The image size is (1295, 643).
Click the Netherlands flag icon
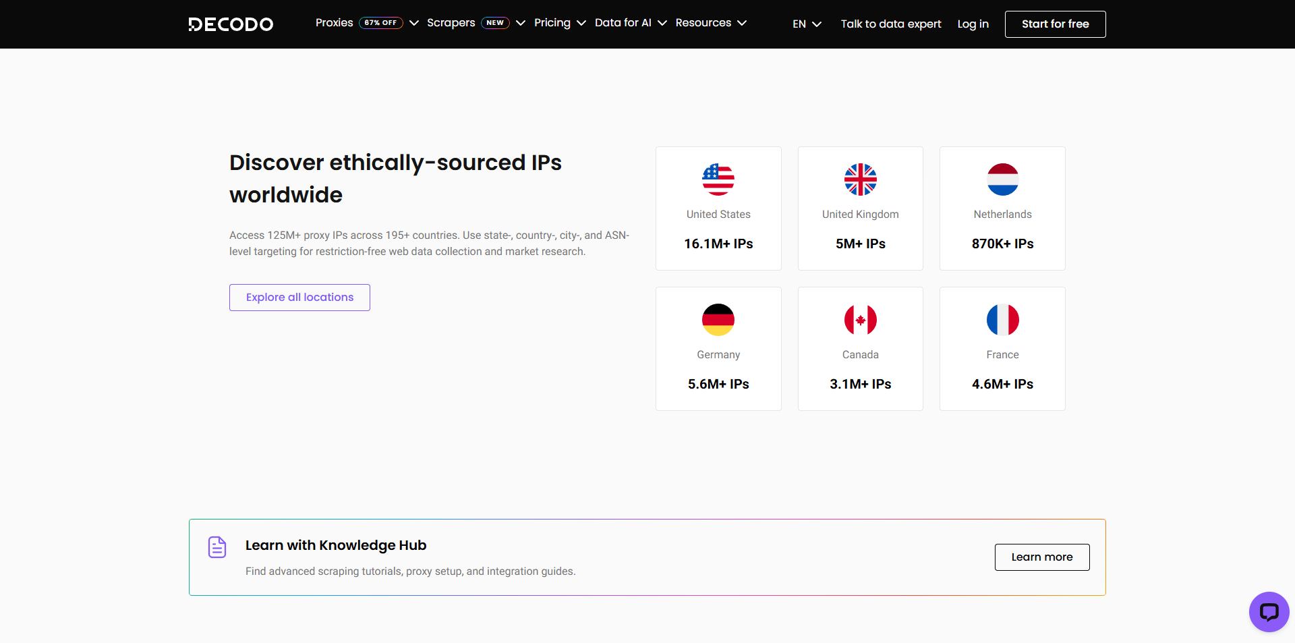[x=1002, y=179]
